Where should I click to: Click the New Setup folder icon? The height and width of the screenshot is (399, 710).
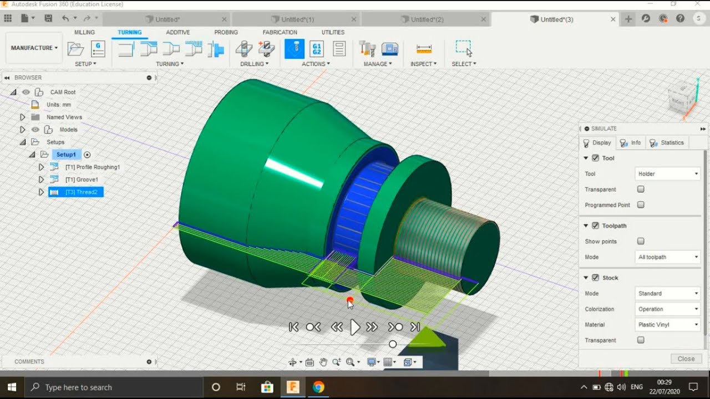75,49
